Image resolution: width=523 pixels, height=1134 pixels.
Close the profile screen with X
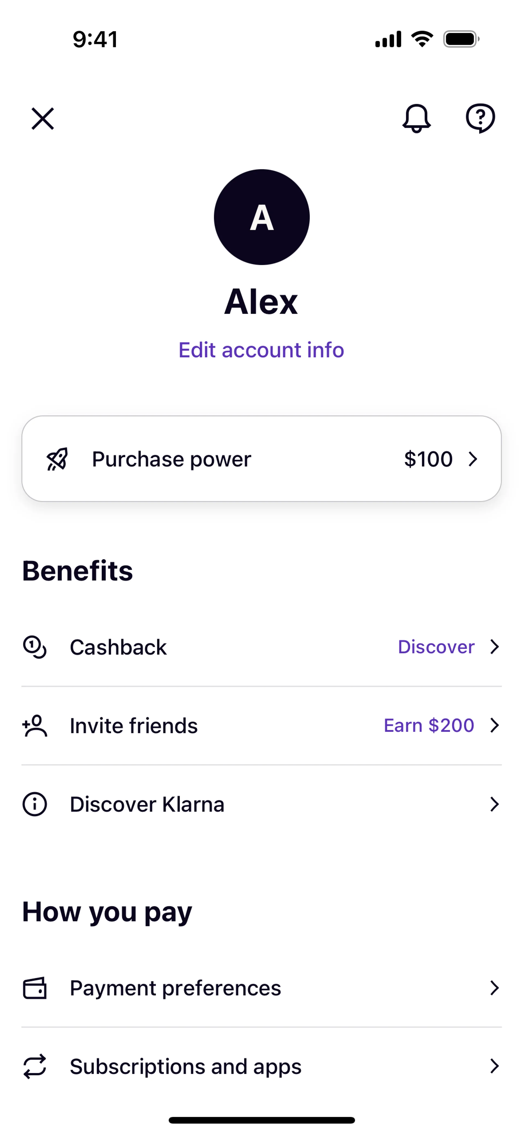[x=43, y=119]
